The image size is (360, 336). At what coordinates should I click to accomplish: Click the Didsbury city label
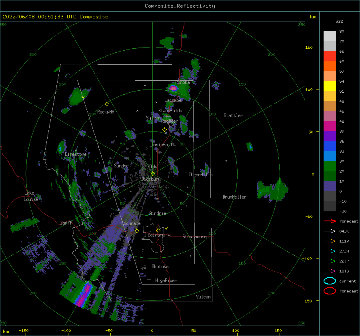151,179
